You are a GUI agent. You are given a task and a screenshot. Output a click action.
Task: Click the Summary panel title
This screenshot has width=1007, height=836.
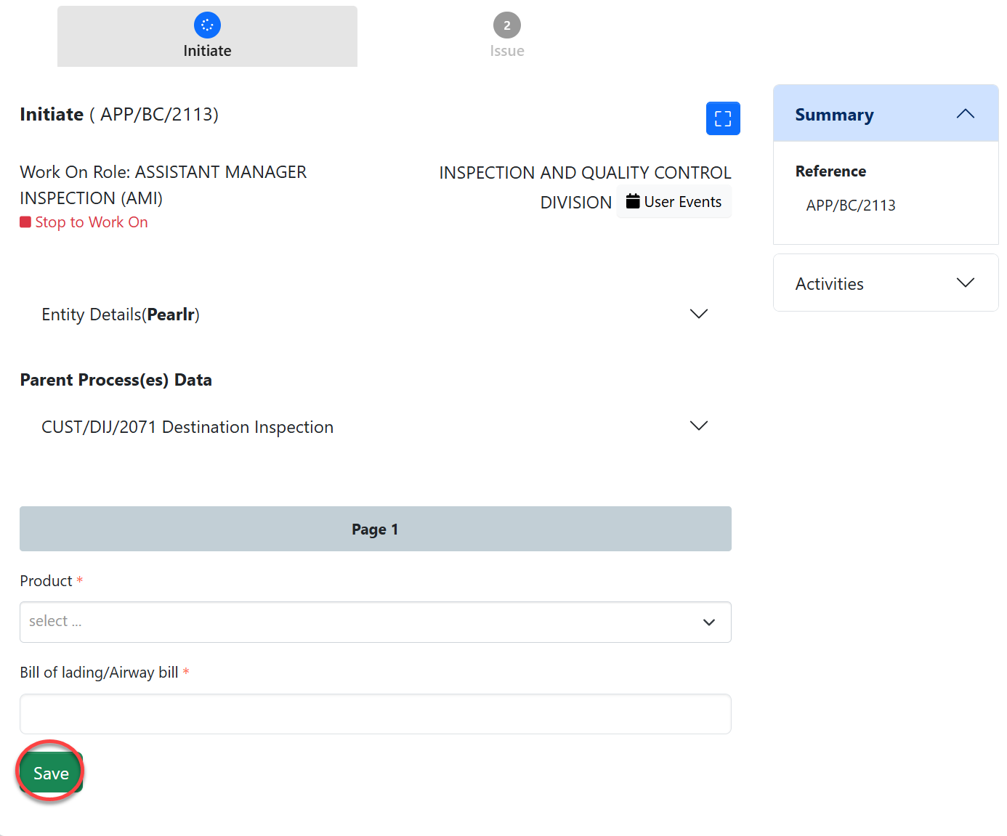834,115
